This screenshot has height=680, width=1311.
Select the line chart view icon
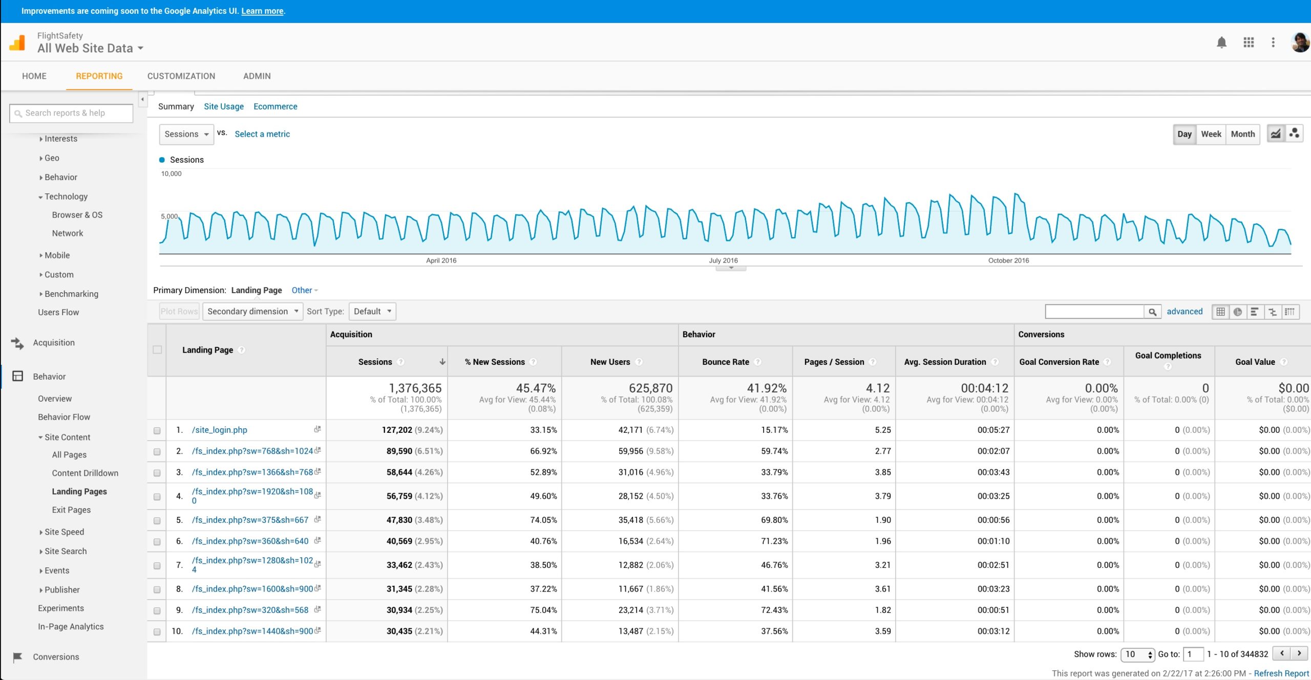tap(1276, 134)
